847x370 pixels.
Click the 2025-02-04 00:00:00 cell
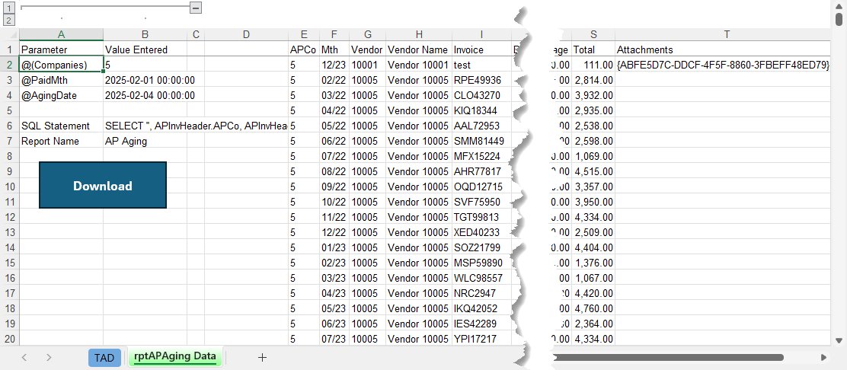pyautogui.click(x=145, y=96)
